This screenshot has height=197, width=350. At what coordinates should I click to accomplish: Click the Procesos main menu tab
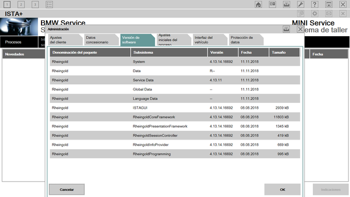19,42
